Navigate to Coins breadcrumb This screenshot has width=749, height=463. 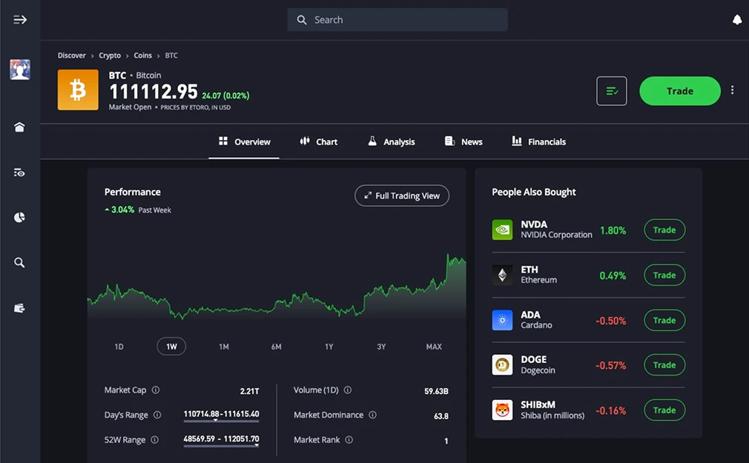tap(143, 56)
